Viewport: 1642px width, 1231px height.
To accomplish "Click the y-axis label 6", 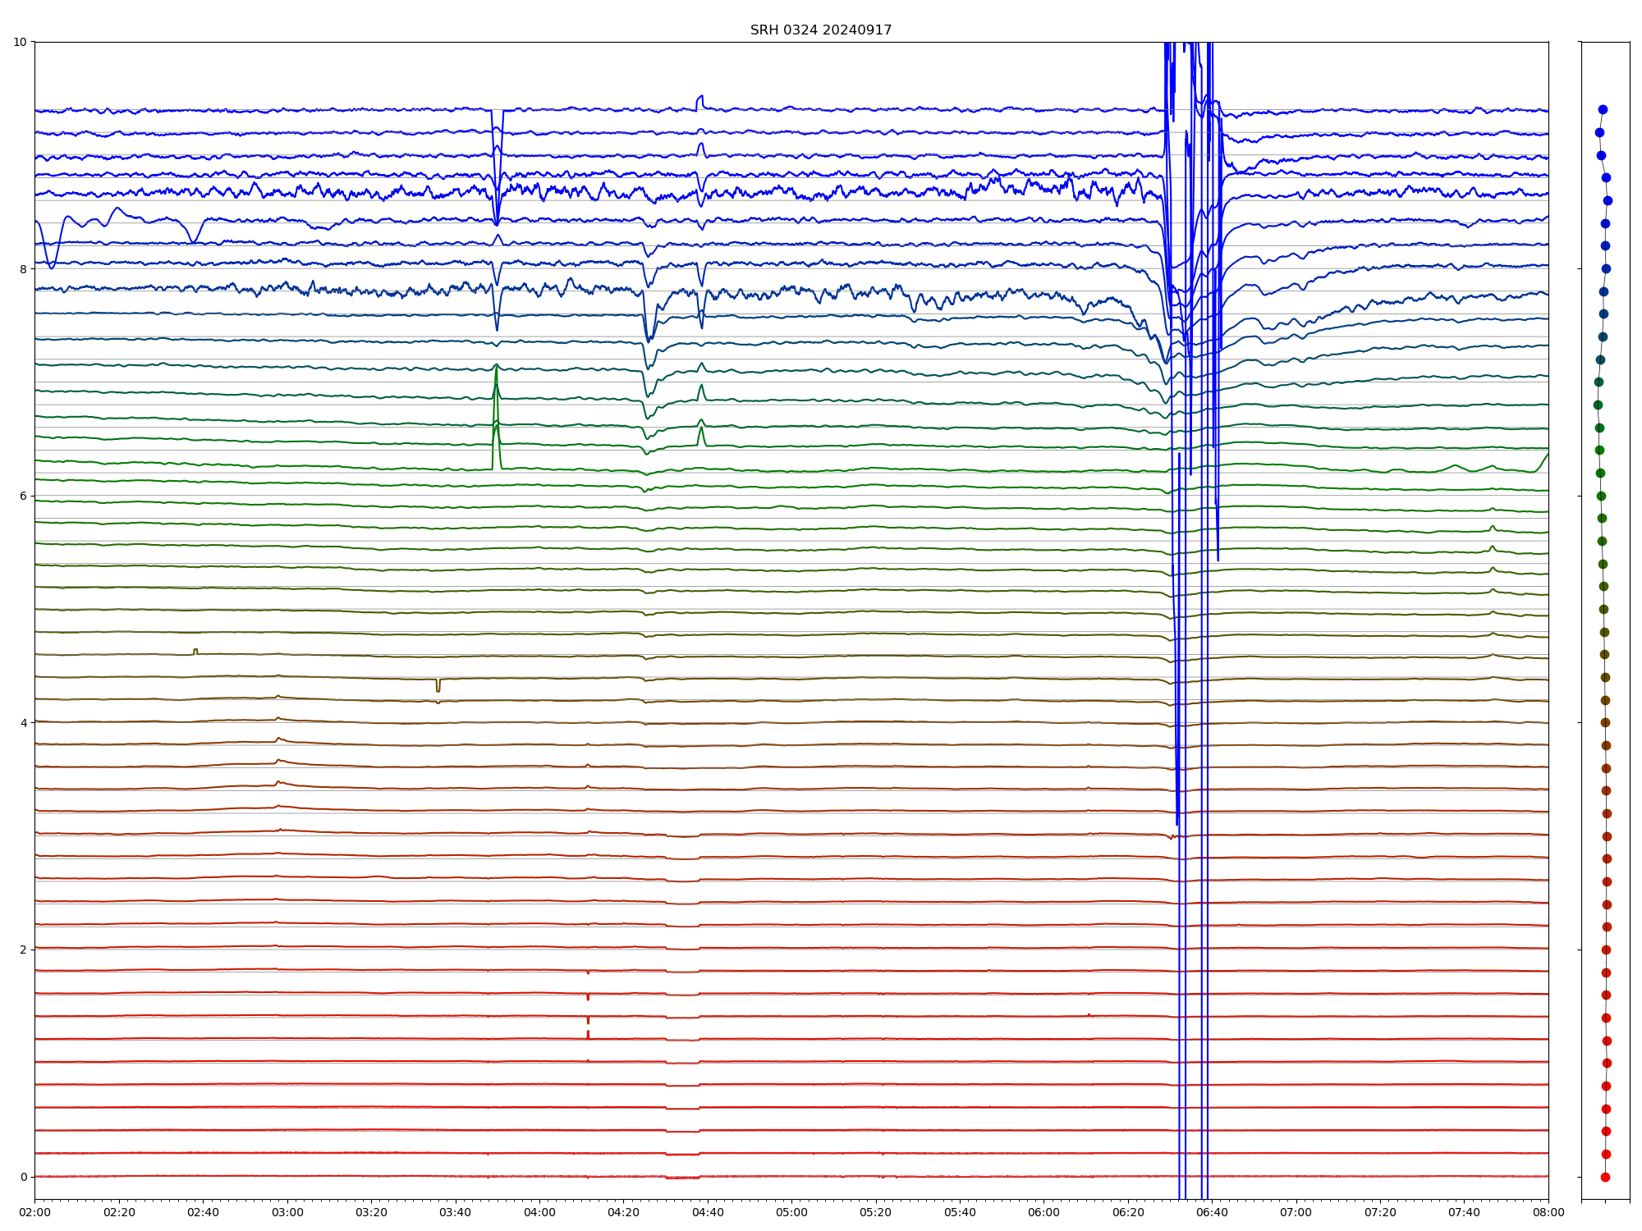I will pyautogui.click(x=23, y=496).
